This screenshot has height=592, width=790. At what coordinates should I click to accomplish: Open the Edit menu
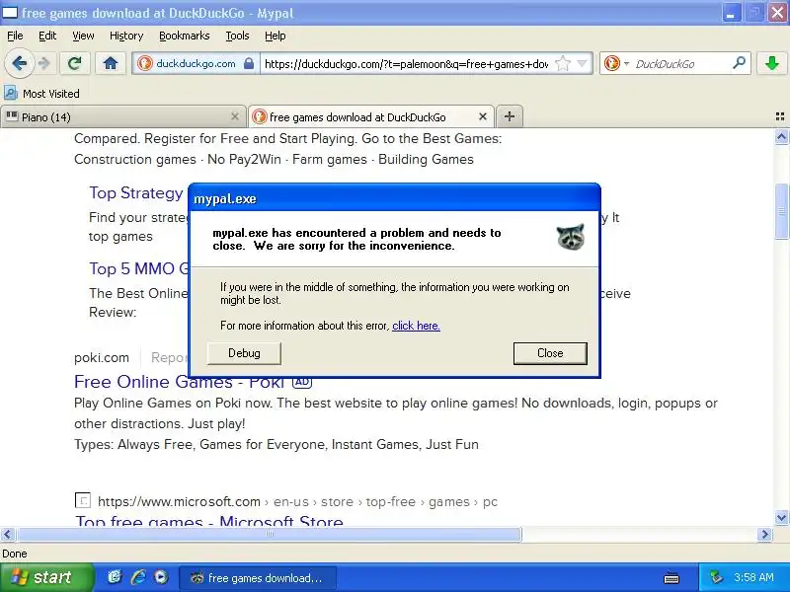[x=47, y=36]
